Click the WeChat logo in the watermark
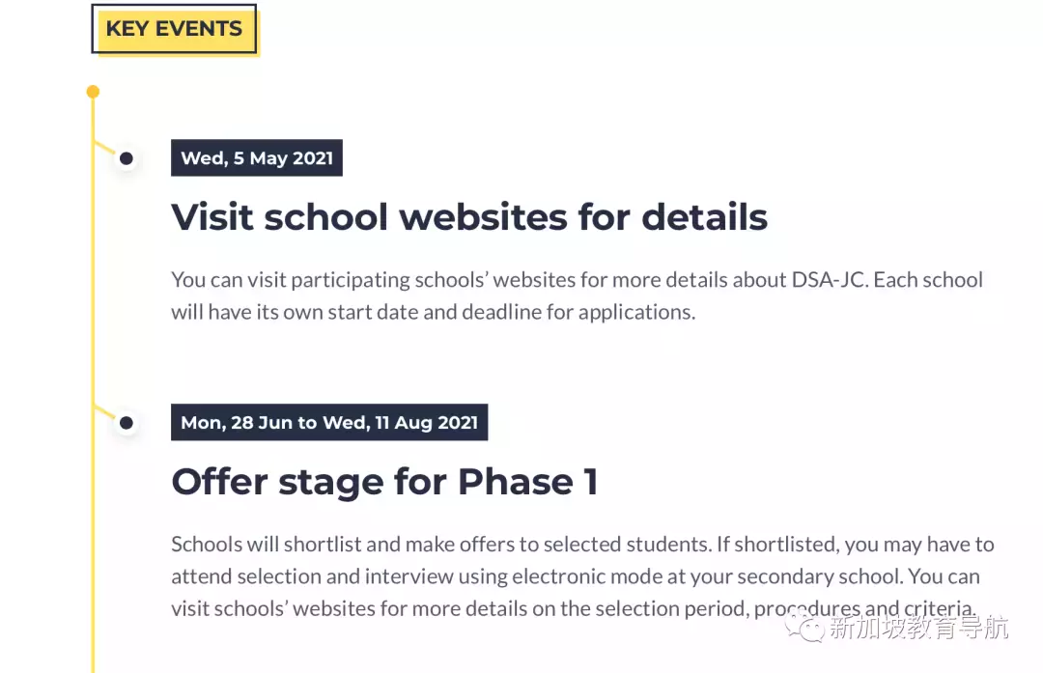Screen dimensions: 1043x673 tap(804, 628)
